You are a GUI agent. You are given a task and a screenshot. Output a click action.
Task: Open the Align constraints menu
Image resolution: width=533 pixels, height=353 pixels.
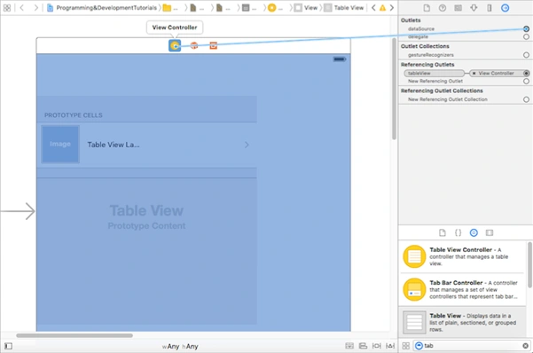click(363, 346)
